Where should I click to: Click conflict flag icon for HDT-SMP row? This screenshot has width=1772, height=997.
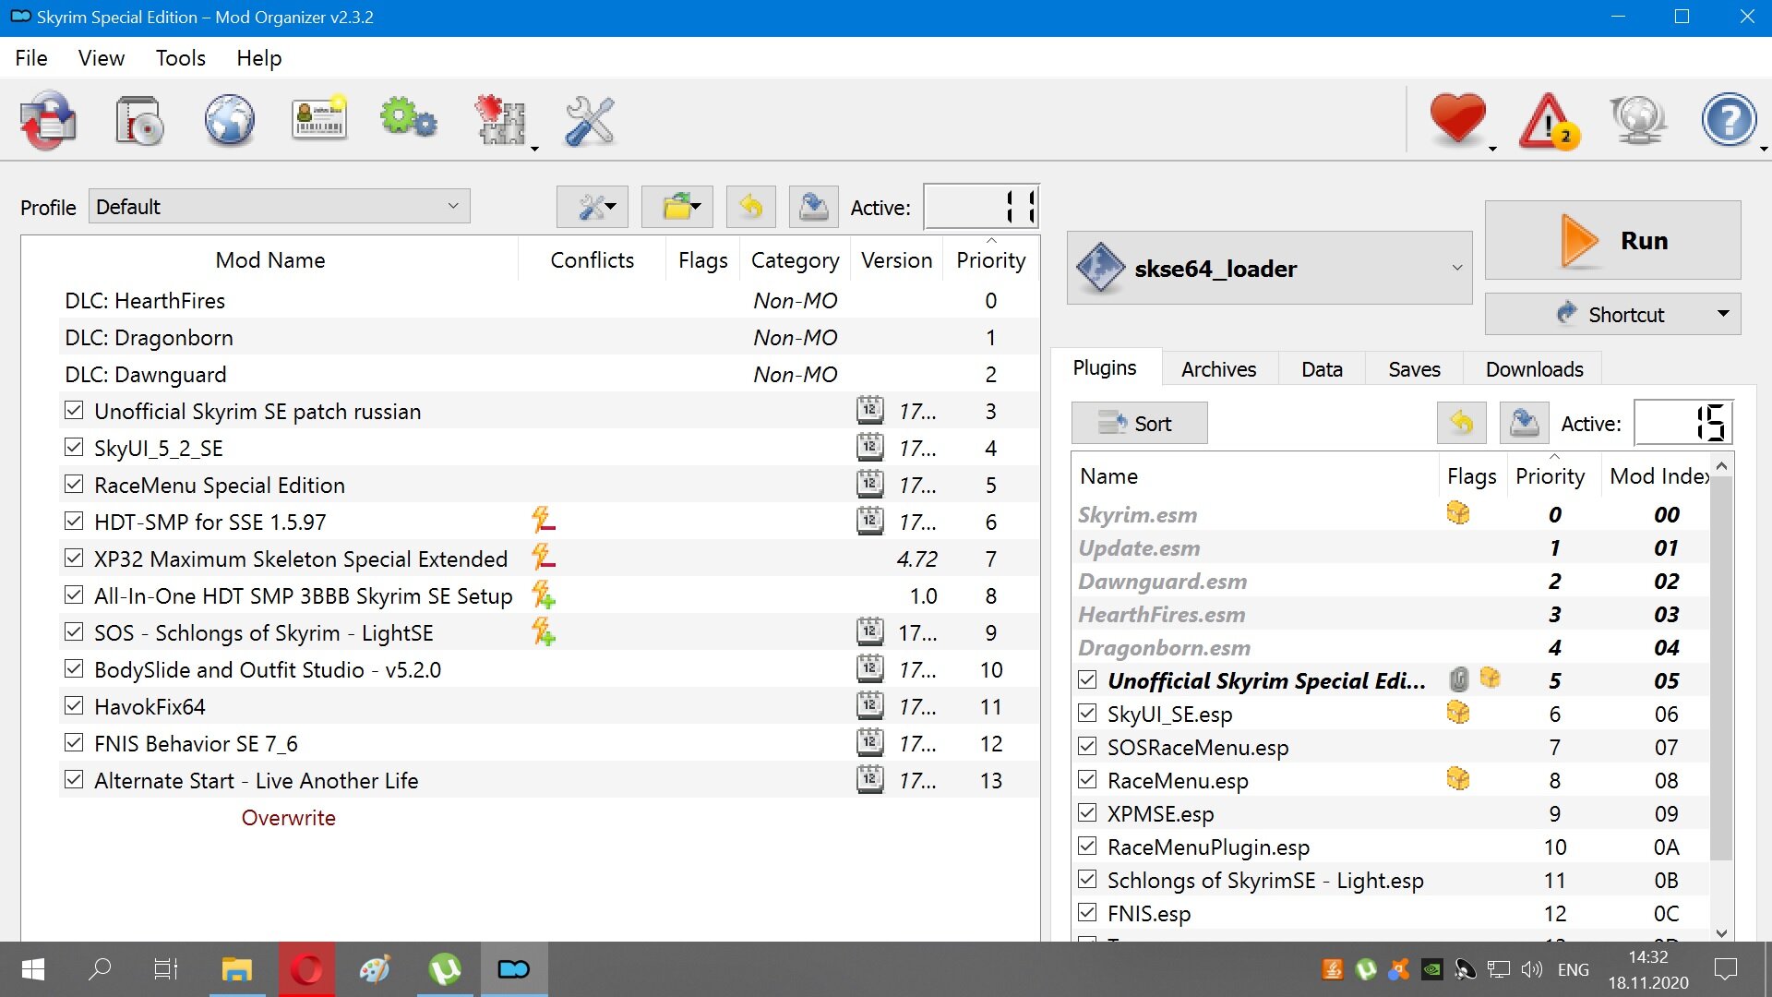544,521
